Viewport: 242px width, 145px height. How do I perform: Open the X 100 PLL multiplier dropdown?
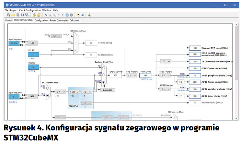tap(74, 92)
